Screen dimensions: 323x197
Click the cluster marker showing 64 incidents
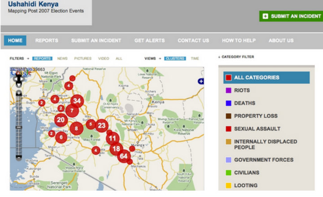click(x=124, y=156)
